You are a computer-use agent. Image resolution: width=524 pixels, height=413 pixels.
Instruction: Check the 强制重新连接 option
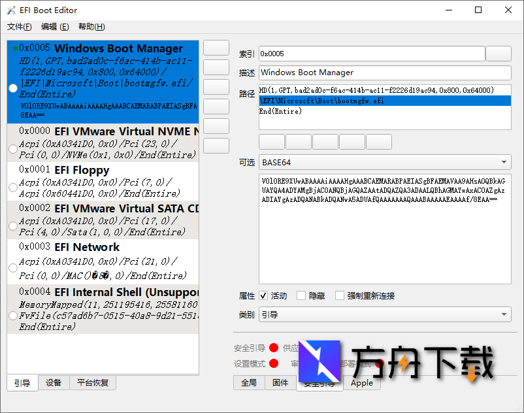tap(340, 295)
